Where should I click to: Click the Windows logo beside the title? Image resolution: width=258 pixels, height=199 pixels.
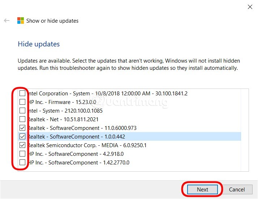point(21,21)
